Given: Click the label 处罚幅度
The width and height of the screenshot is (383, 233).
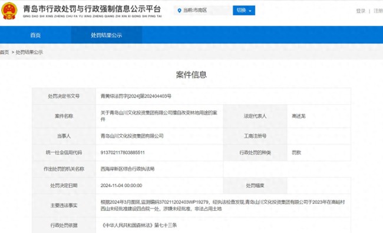Looking at the screenshot, I should point(255,186).
